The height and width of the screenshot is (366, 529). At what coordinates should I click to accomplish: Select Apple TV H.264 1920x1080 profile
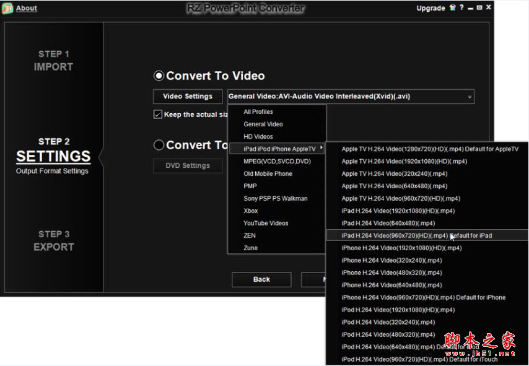[x=427, y=161]
